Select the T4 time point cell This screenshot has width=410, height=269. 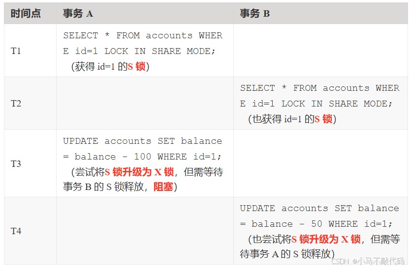coord(16,231)
